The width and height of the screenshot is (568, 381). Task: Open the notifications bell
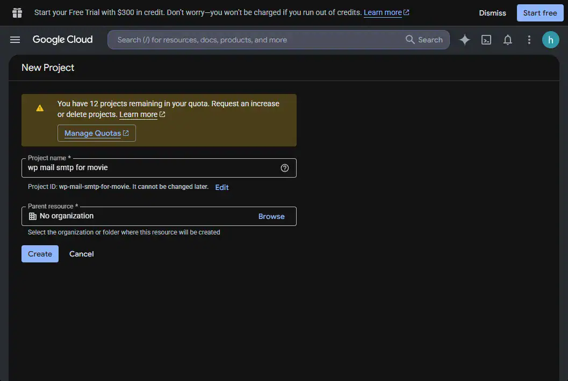tap(507, 40)
